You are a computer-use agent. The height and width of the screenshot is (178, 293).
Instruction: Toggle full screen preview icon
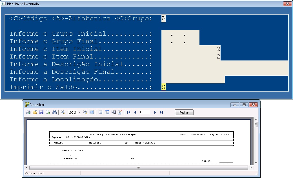(92, 112)
